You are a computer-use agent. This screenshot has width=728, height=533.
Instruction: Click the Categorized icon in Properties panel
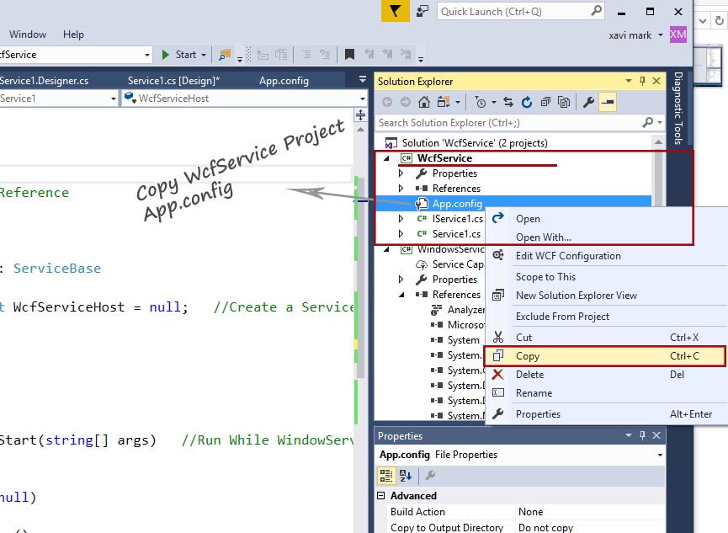pos(385,476)
